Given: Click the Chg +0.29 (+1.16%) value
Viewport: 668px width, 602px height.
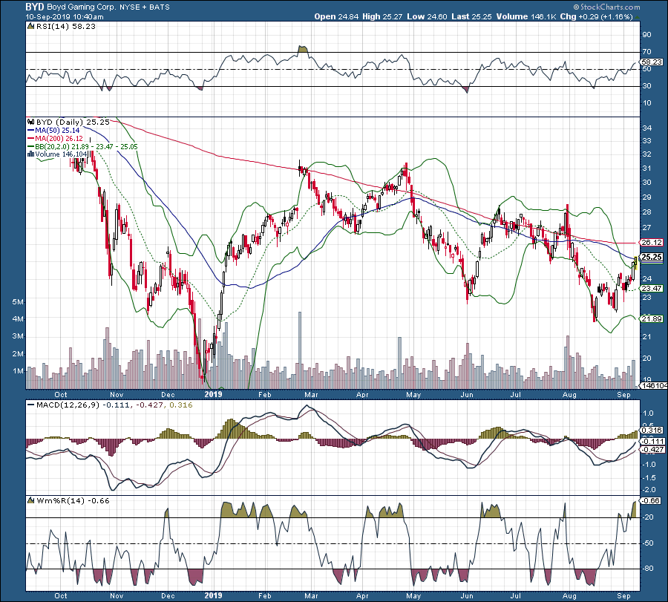Looking at the screenshot, I should [597, 16].
